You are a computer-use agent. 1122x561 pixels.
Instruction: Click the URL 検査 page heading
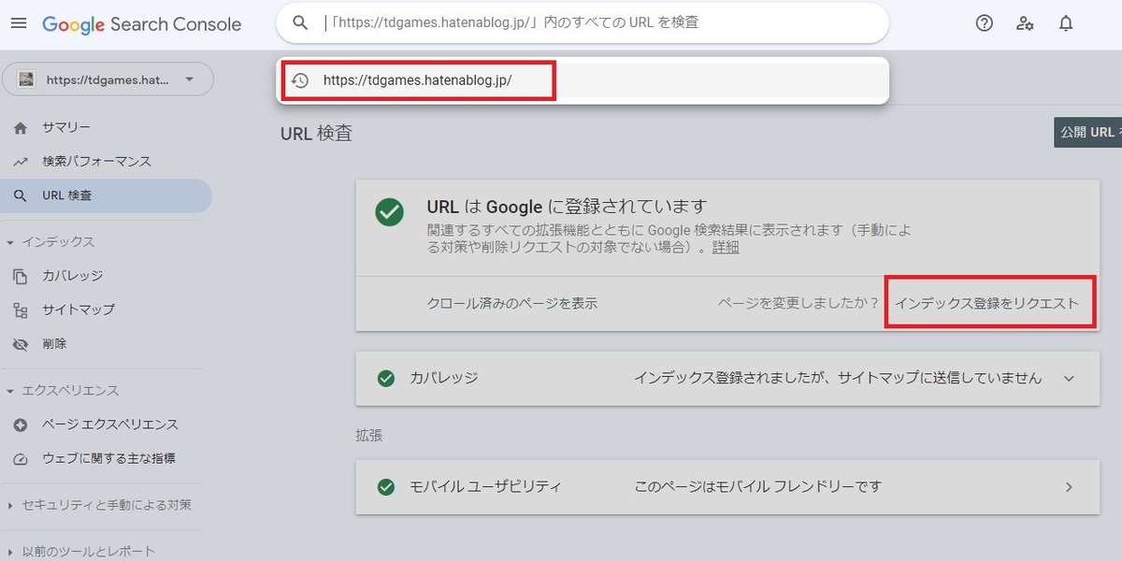tap(316, 134)
